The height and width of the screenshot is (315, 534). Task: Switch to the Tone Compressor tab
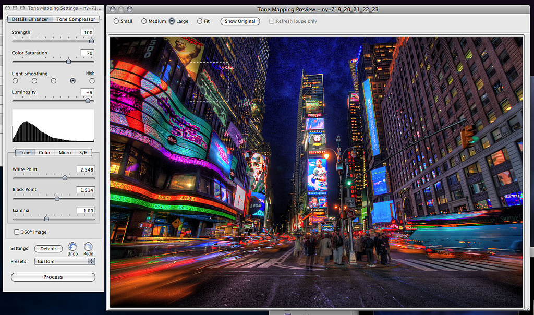(76, 19)
